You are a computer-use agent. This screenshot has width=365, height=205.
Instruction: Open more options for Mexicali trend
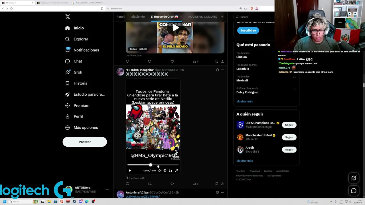point(295,77)
